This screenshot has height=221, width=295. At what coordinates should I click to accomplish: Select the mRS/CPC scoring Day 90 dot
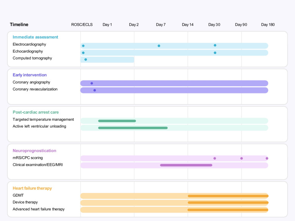[242, 159]
